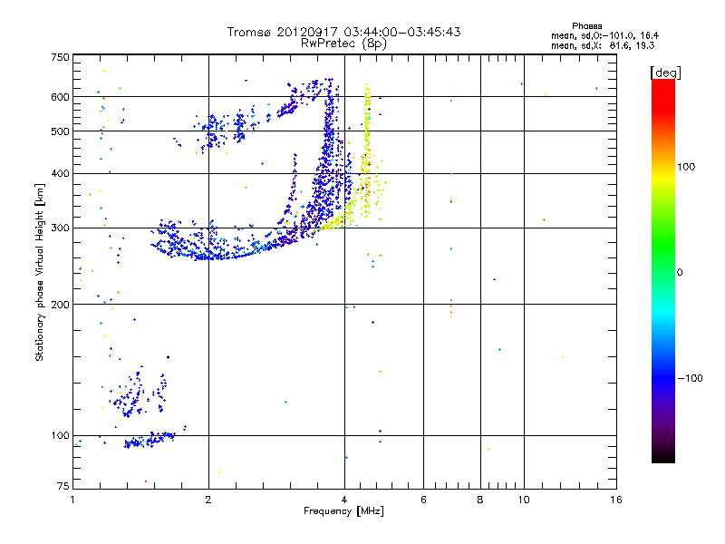Click the 'Phases' legend heading
The width and height of the screenshot is (725, 544).
click(586, 26)
